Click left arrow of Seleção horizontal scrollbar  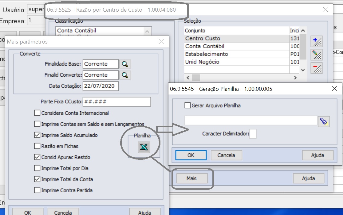point(188,78)
